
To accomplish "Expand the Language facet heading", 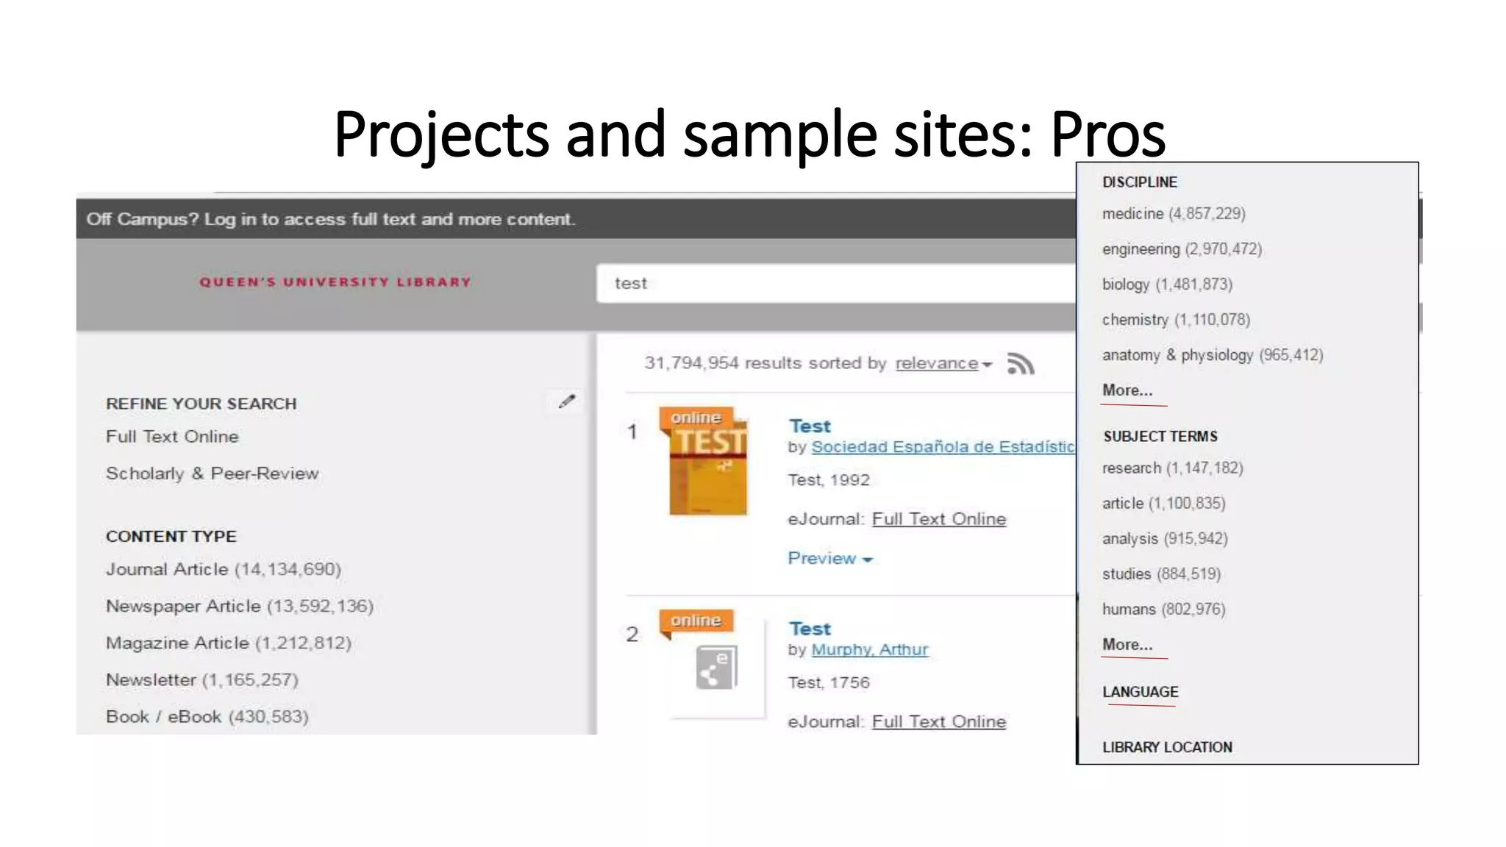I will click(1140, 692).
